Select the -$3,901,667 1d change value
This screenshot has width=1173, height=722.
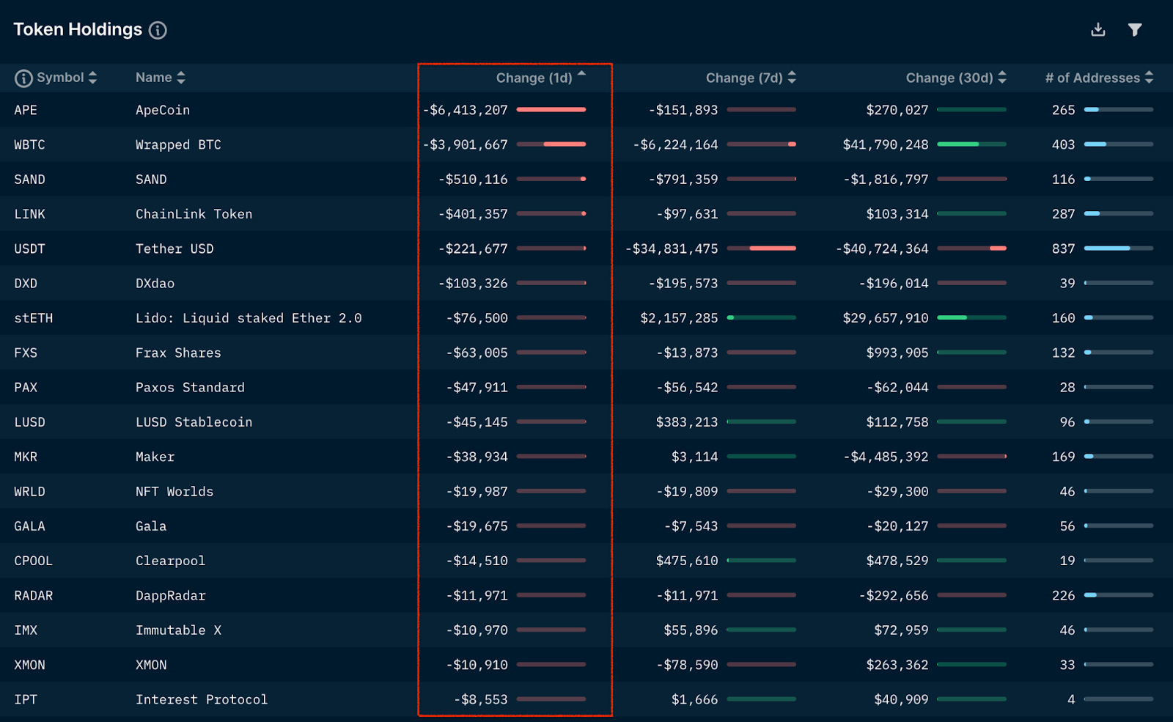coord(465,145)
